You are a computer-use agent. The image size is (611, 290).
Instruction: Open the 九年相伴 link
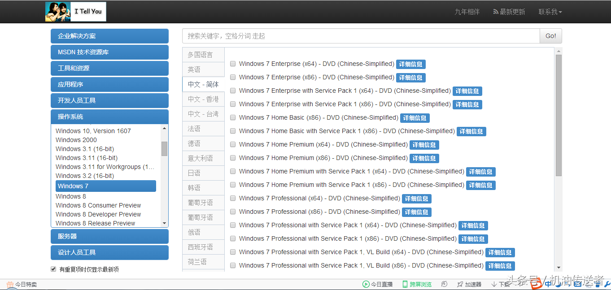pos(467,12)
